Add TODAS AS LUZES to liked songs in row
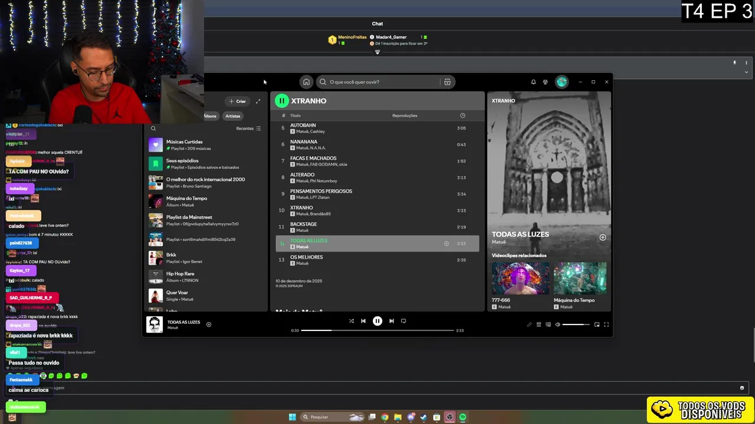 point(447,243)
